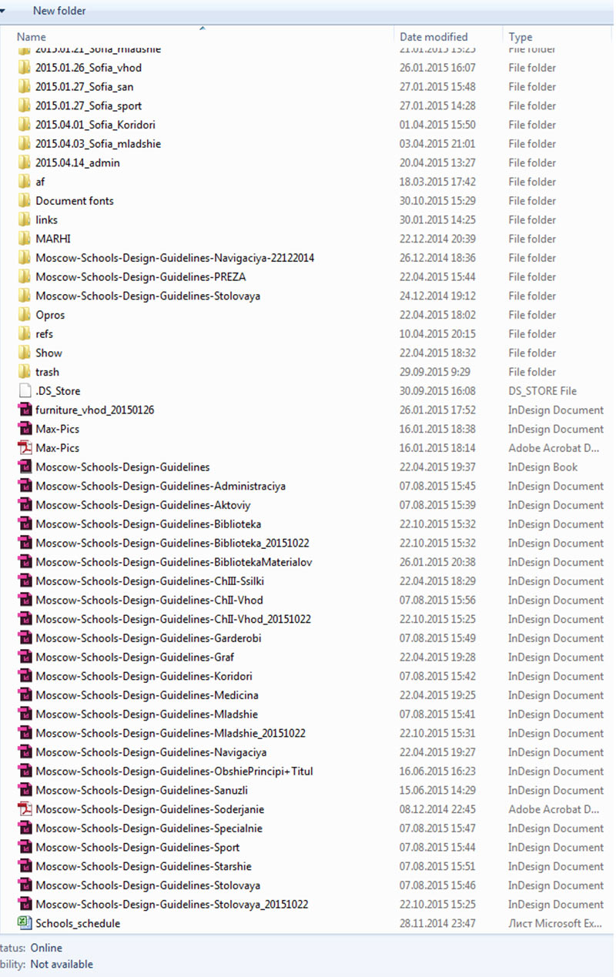Click the InDesign icon of Guidelines-Sport file
The image size is (616, 977).
[x=25, y=848]
